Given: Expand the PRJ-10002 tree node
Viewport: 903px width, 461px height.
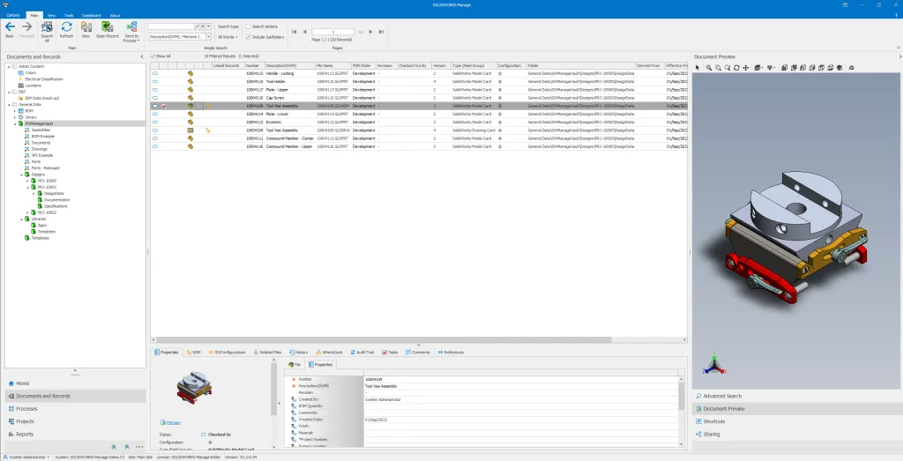Looking at the screenshot, I should click(x=27, y=212).
